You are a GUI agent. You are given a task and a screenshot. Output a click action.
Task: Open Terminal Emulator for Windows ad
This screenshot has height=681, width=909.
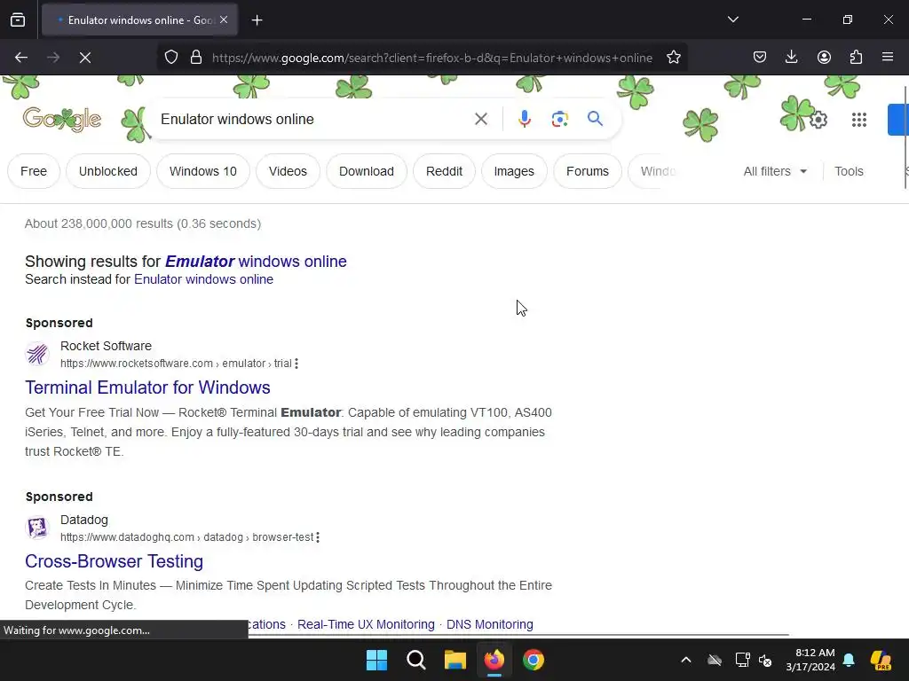click(147, 387)
